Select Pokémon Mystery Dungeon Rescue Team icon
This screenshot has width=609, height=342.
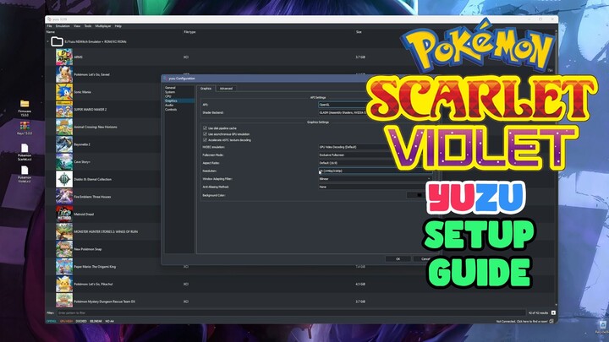point(64,301)
